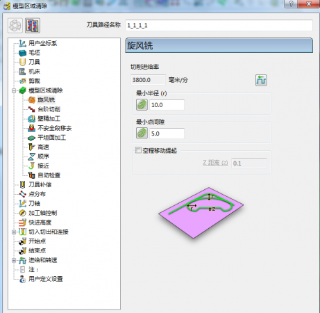Open 不安全段移去 page
The image size is (320, 313).
click(x=55, y=128)
